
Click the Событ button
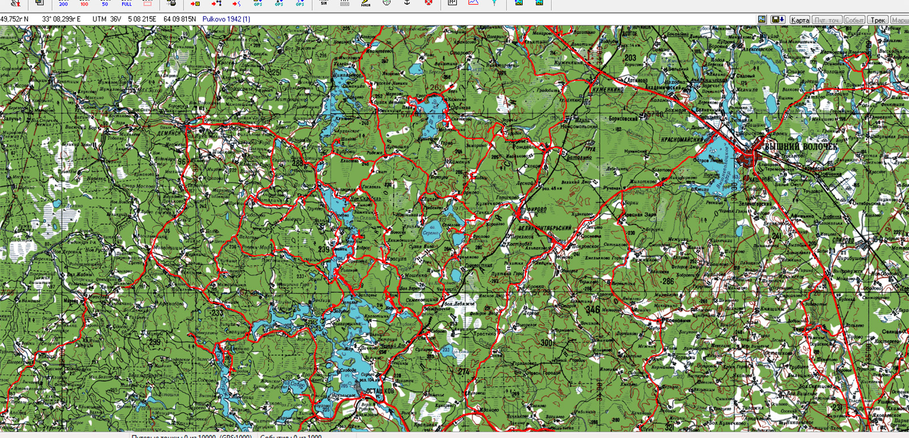(854, 20)
